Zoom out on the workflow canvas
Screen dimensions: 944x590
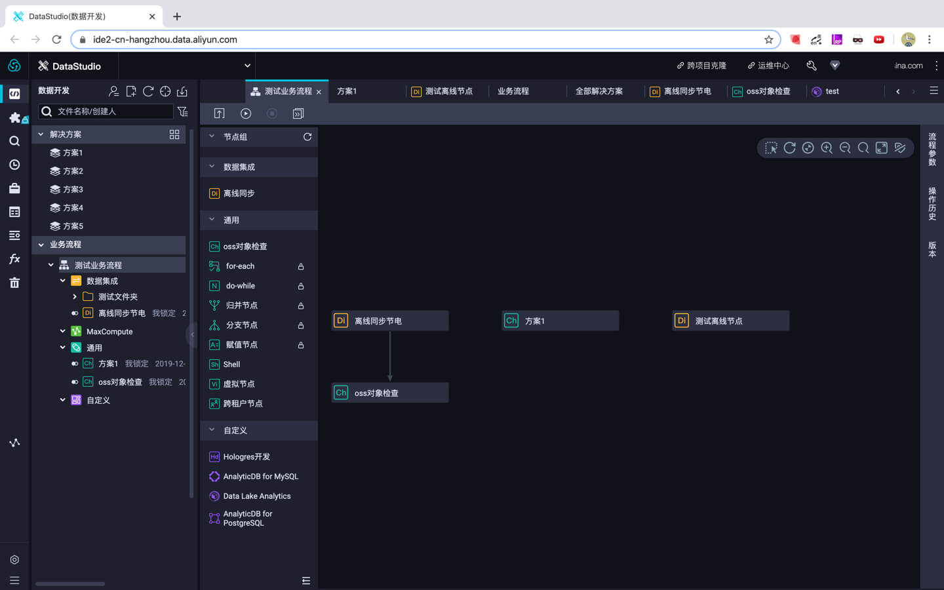click(x=845, y=148)
